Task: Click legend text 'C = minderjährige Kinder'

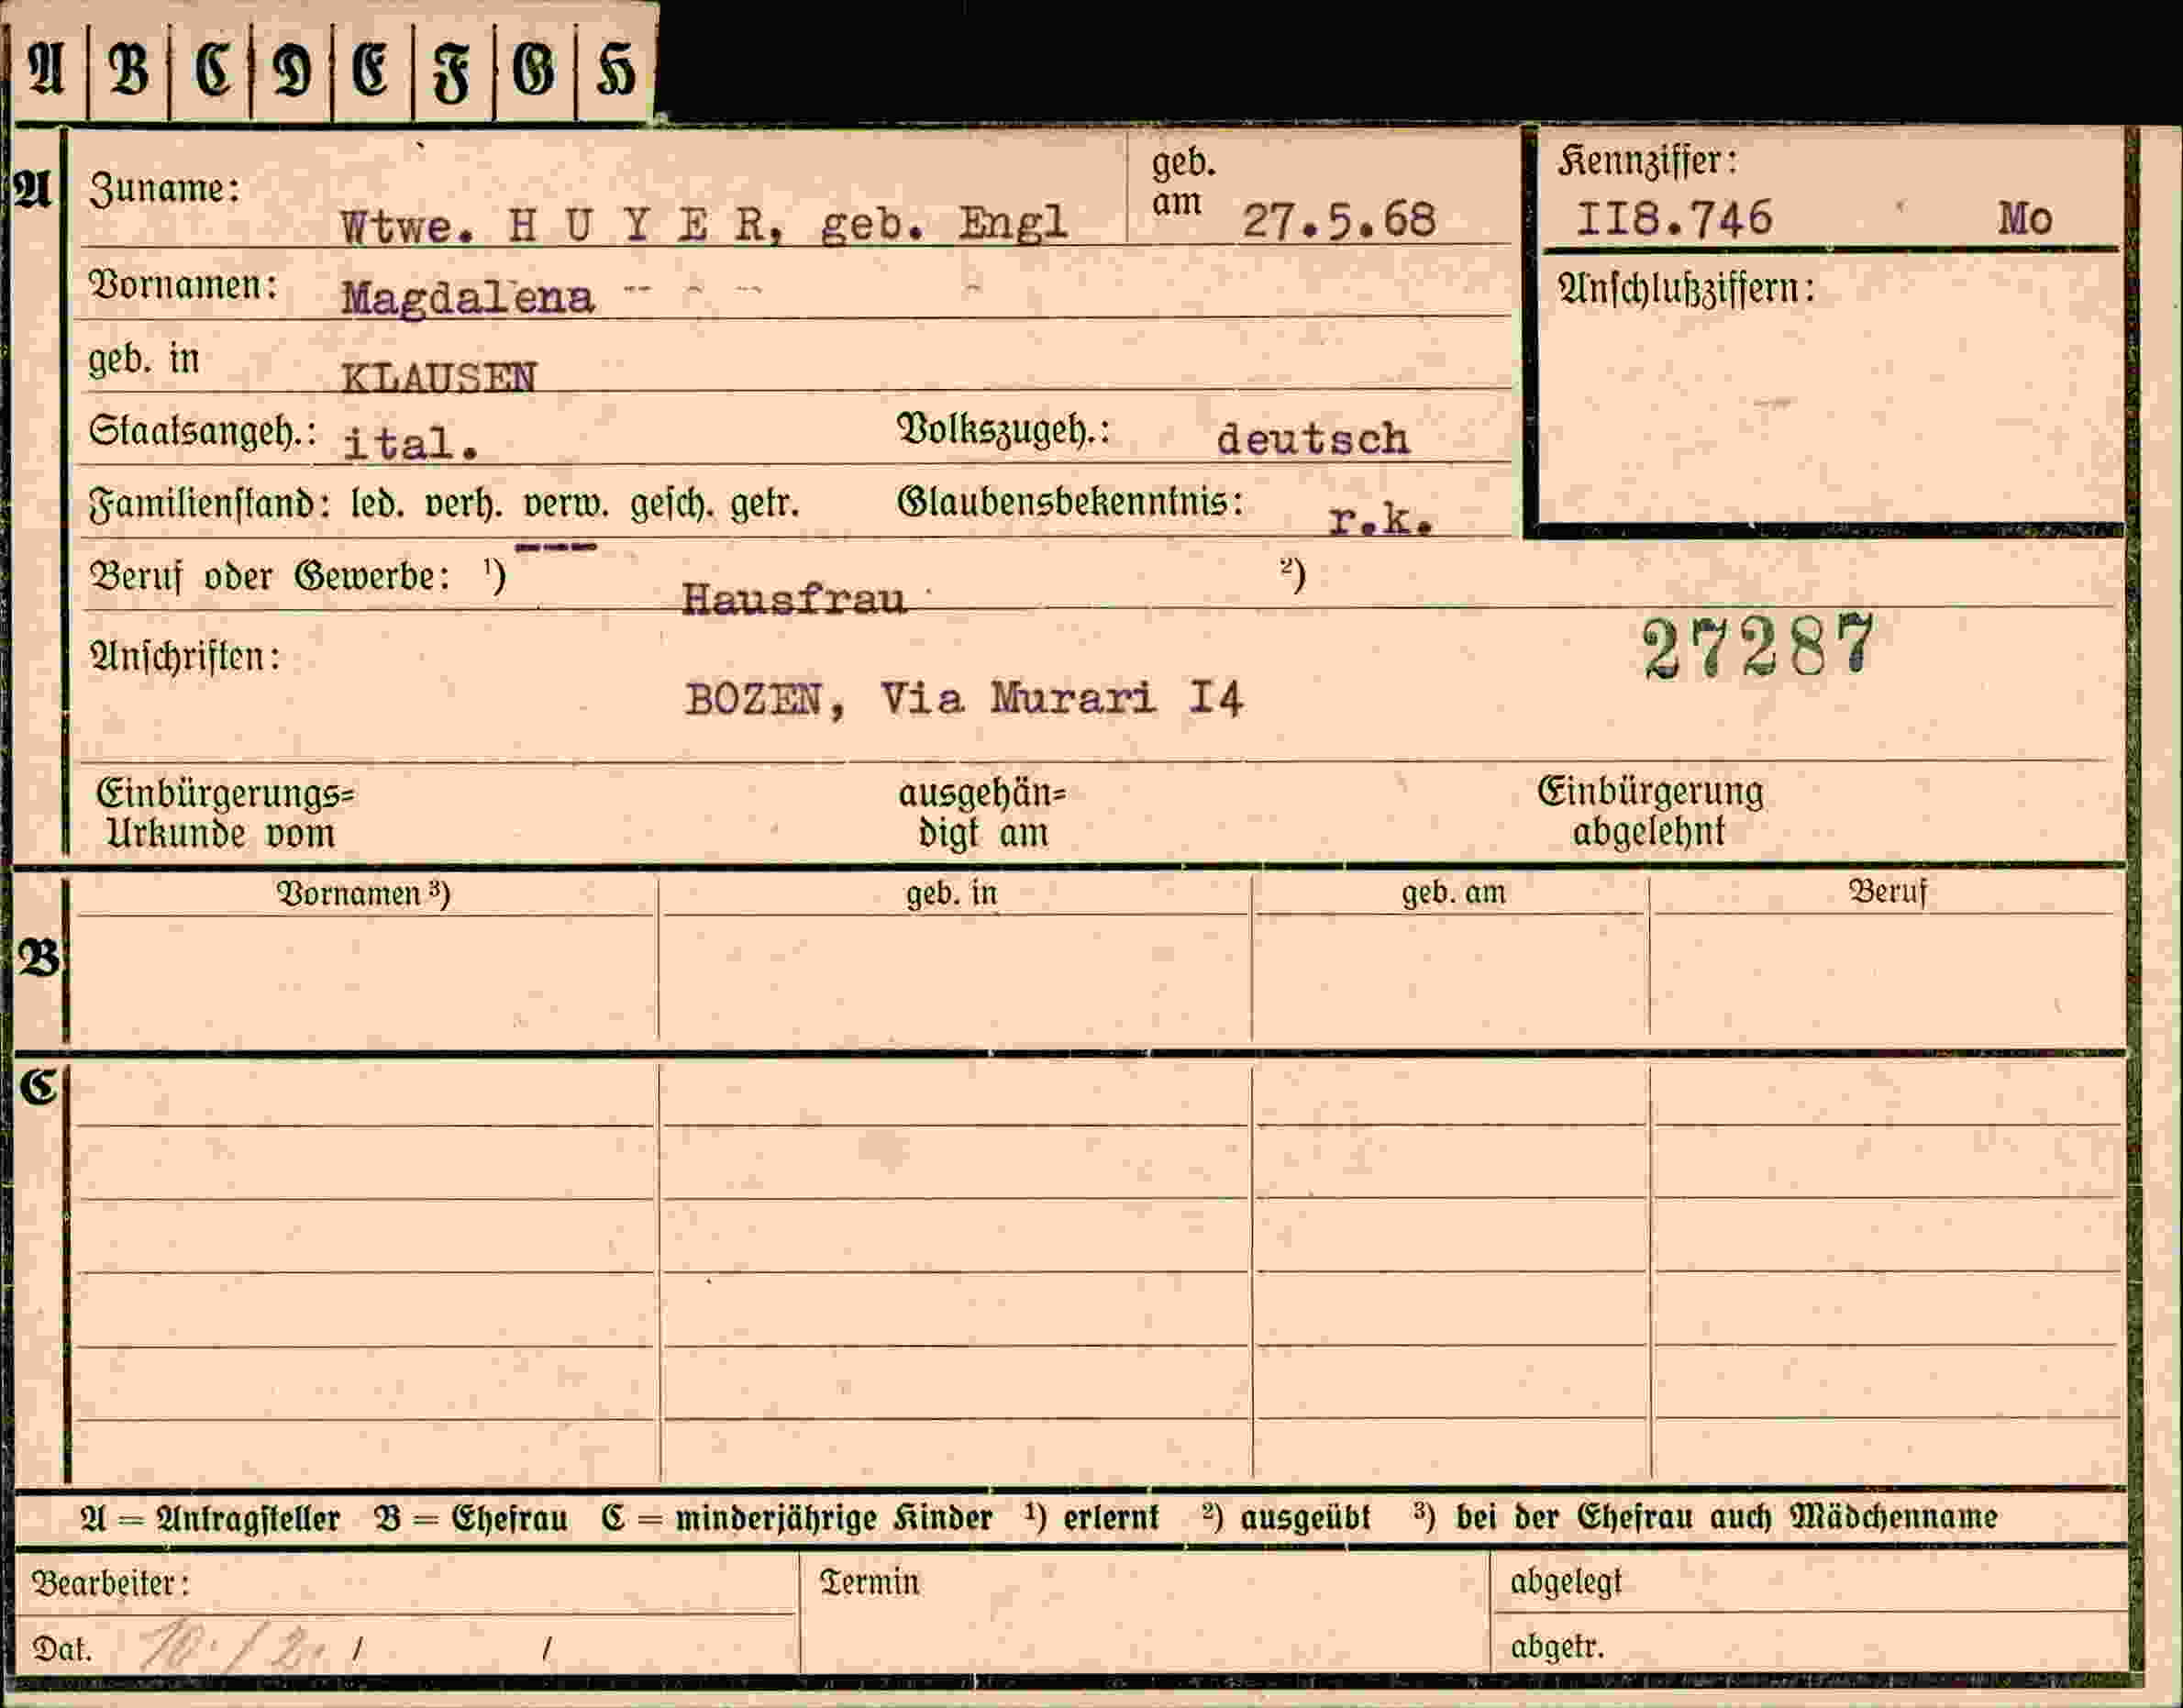Action: pos(797,1518)
